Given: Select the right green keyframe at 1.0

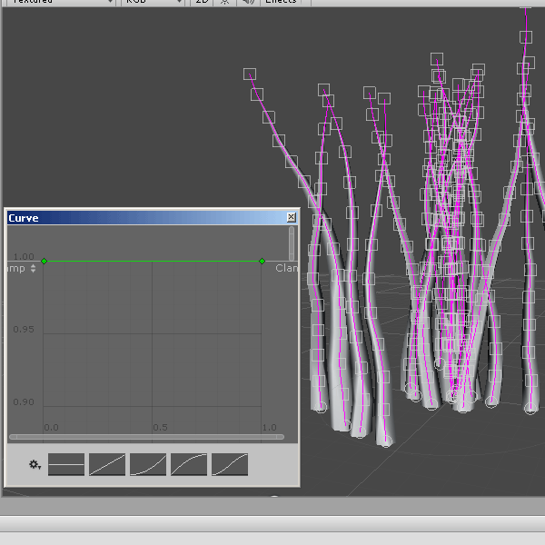Looking at the screenshot, I should [263, 262].
